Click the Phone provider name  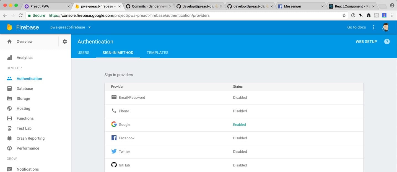pyautogui.click(x=124, y=111)
